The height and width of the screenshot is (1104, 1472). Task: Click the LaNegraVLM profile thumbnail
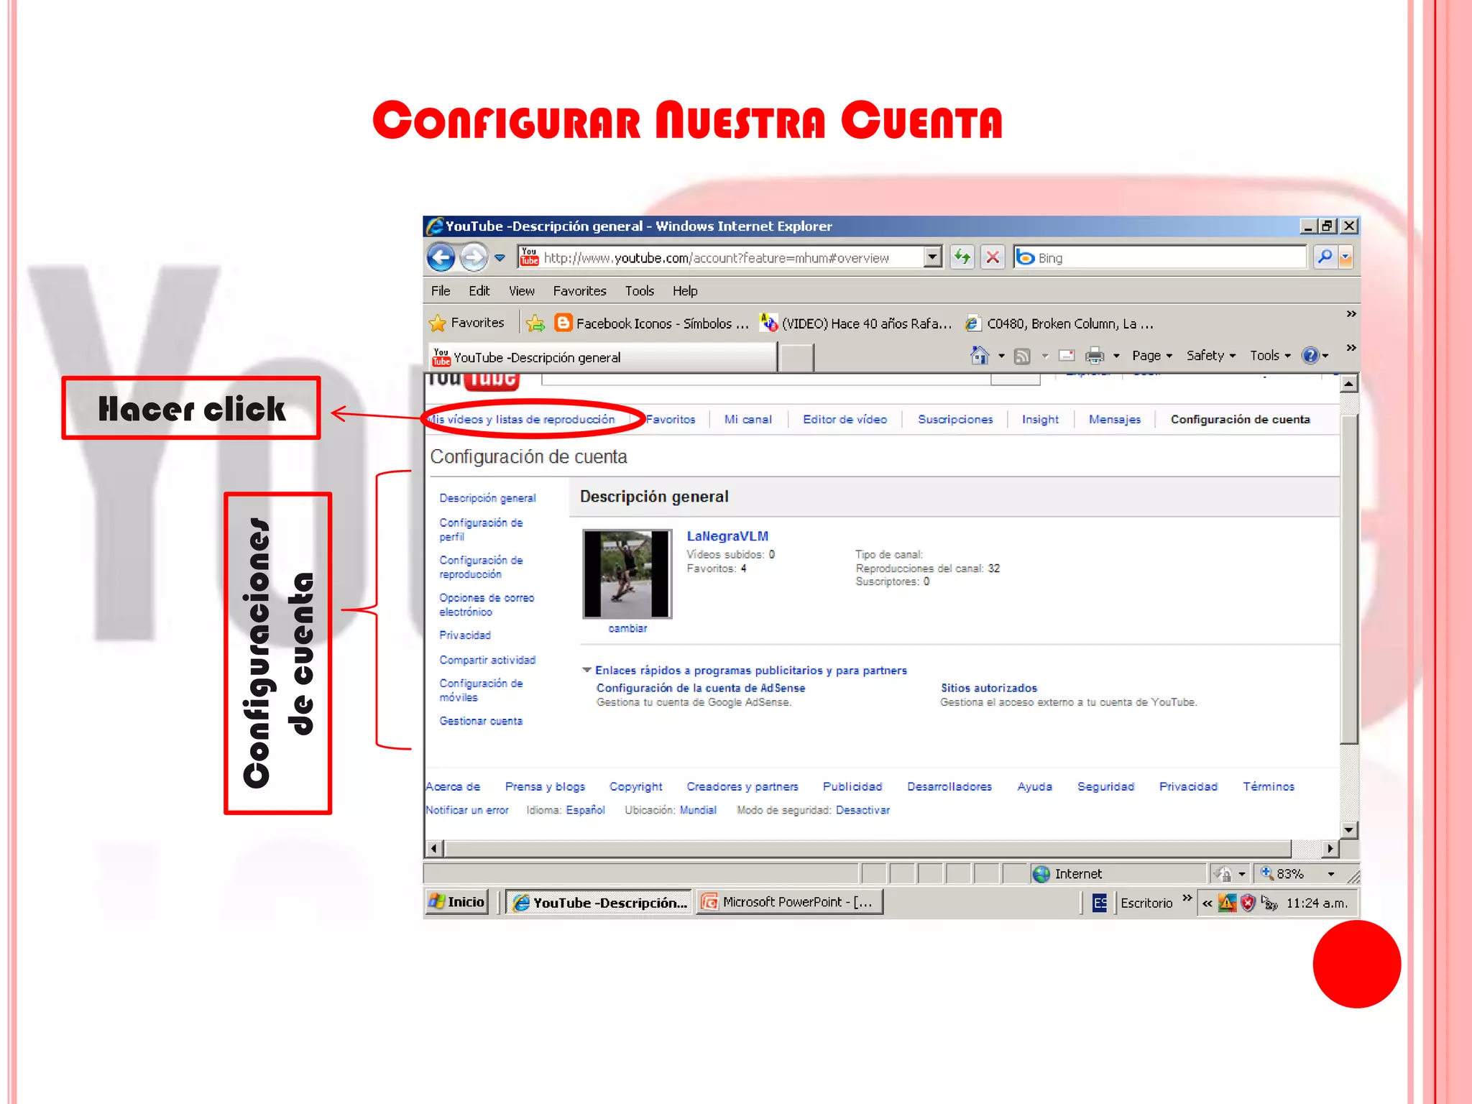[627, 574]
